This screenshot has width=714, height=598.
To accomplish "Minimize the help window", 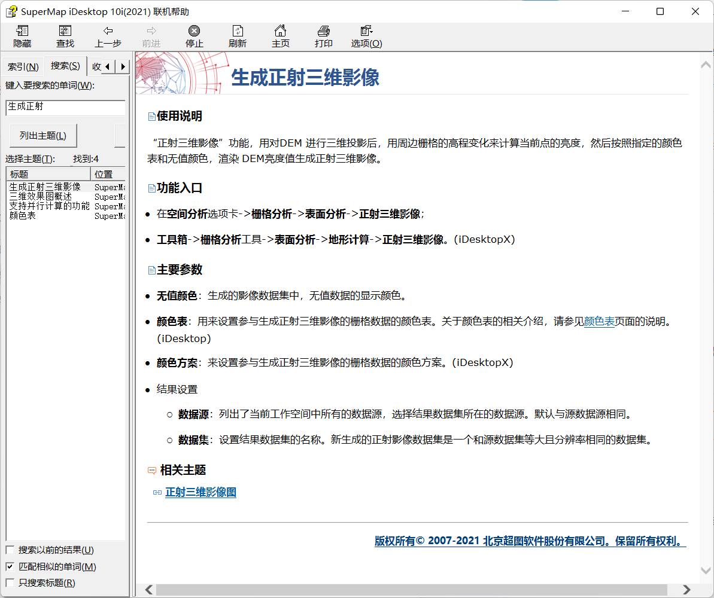I will (625, 11).
